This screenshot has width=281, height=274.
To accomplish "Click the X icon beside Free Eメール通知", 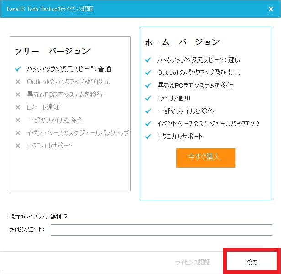I will point(18,107).
